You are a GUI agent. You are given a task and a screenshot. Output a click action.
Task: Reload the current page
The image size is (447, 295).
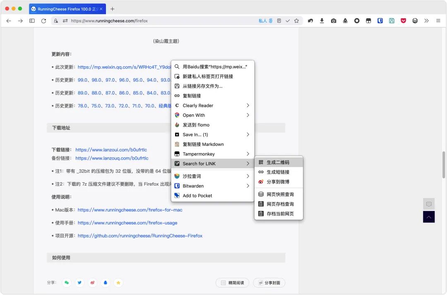click(x=43, y=21)
